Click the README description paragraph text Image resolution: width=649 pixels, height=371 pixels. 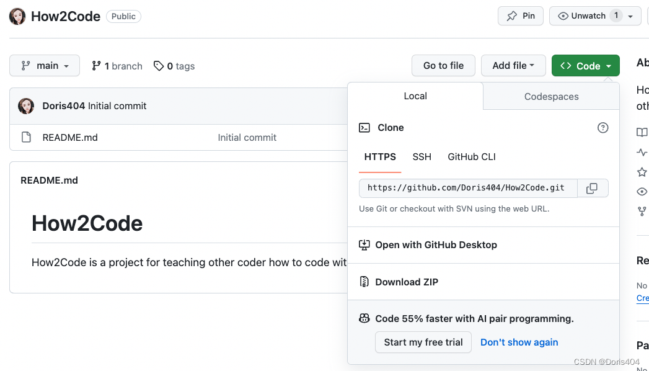[x=189, y=262]
